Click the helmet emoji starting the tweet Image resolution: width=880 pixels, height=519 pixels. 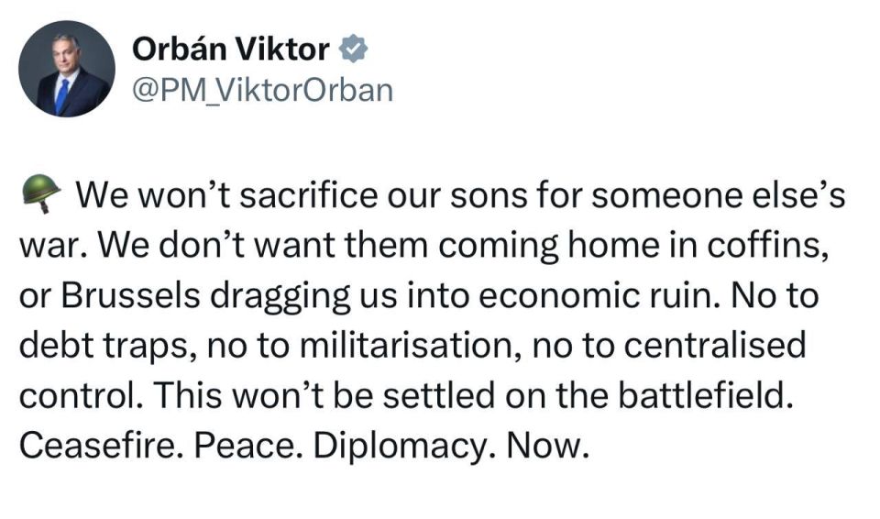coord(39,193)
